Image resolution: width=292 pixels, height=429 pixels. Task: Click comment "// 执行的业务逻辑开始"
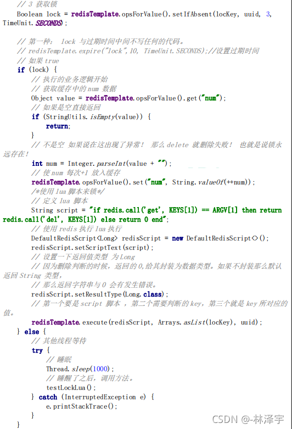click(x=70, y=79)
